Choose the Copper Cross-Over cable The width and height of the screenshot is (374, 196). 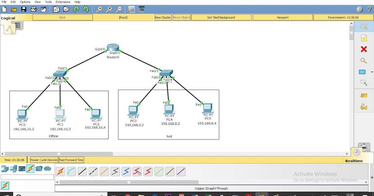pyautogui.click(x=93, y=171)
